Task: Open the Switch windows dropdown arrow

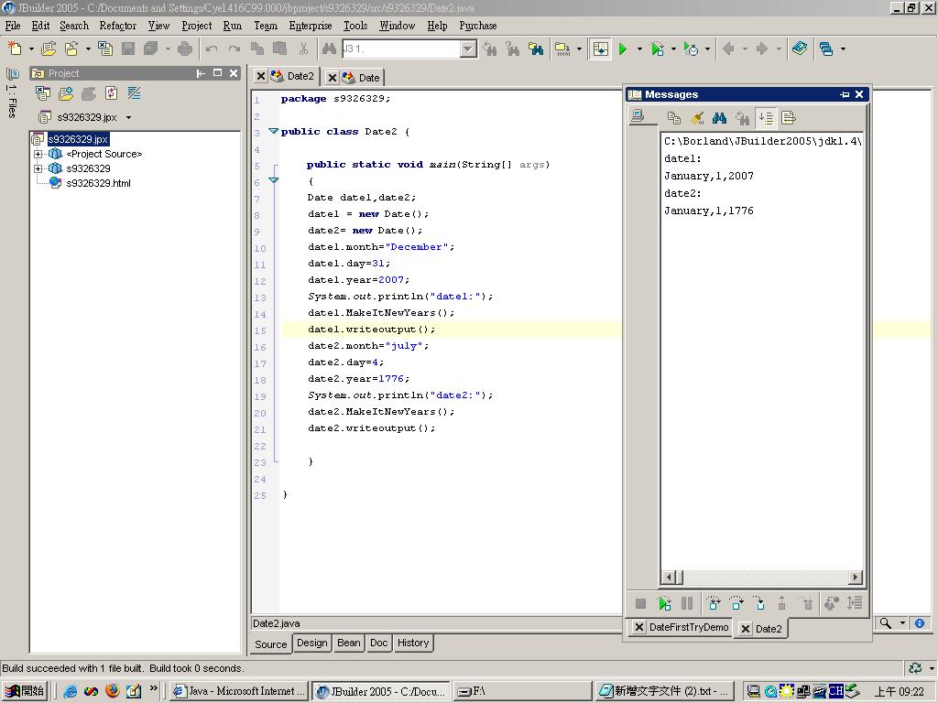Action: point(843,49)
